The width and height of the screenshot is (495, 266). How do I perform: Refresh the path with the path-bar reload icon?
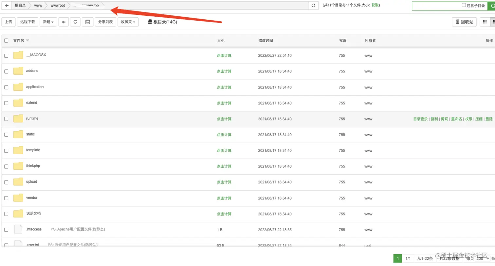point(313,6)
